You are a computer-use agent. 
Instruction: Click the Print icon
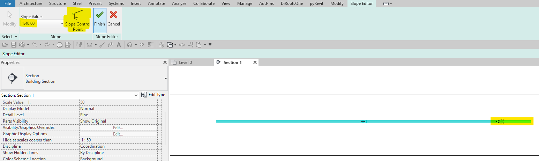(x=59, y=45)
